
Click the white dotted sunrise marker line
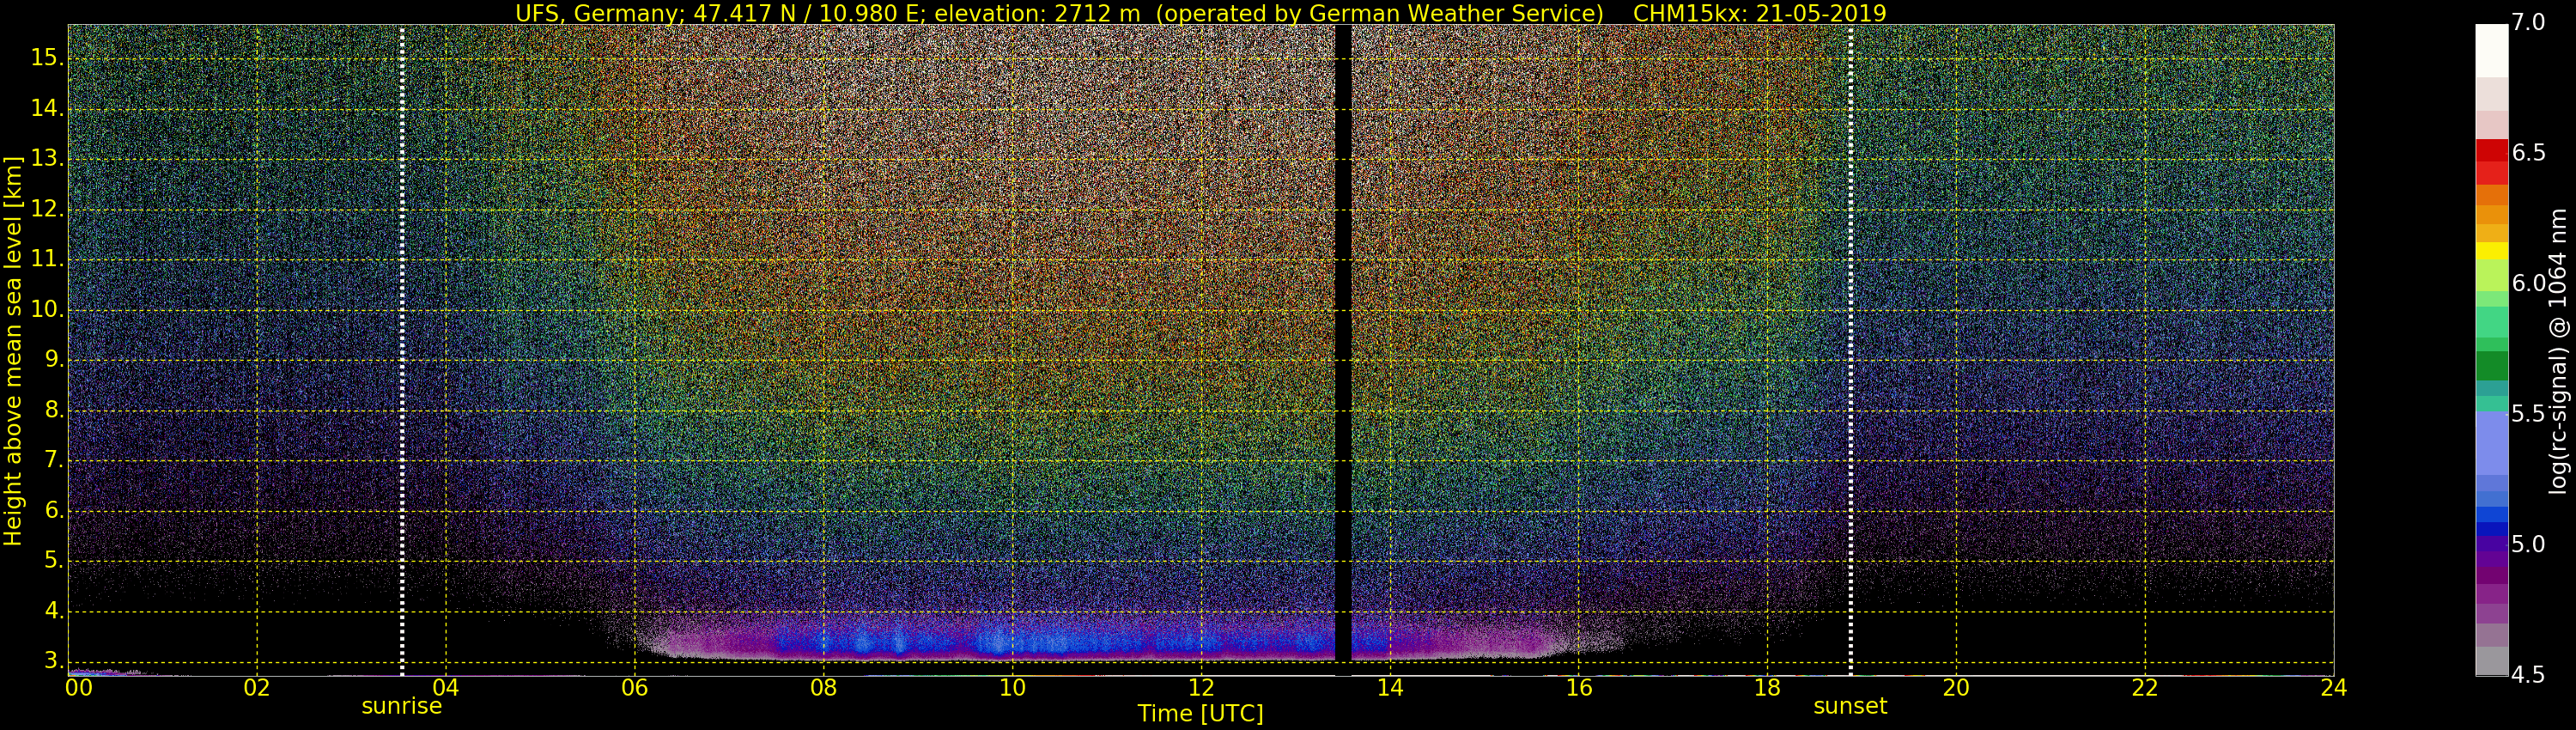(402, 350)
